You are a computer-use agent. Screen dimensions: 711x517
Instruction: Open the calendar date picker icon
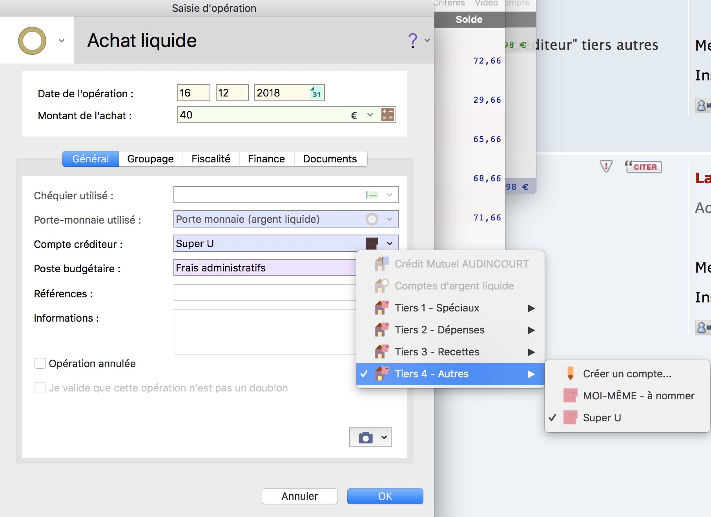click(x=316, y=93)
